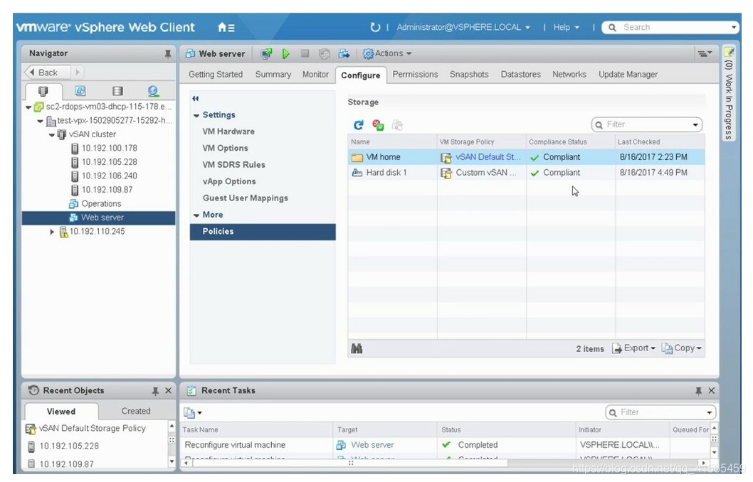Screen dimensions: 753x482
Task: Check VM storage policy compliance icon
Action: (x=378, y=125)
